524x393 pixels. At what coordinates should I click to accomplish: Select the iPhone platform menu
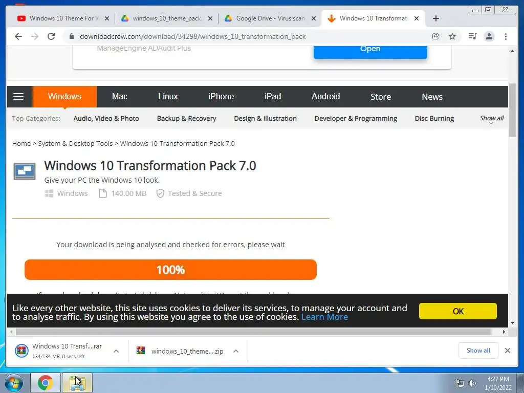pos(221,97)
